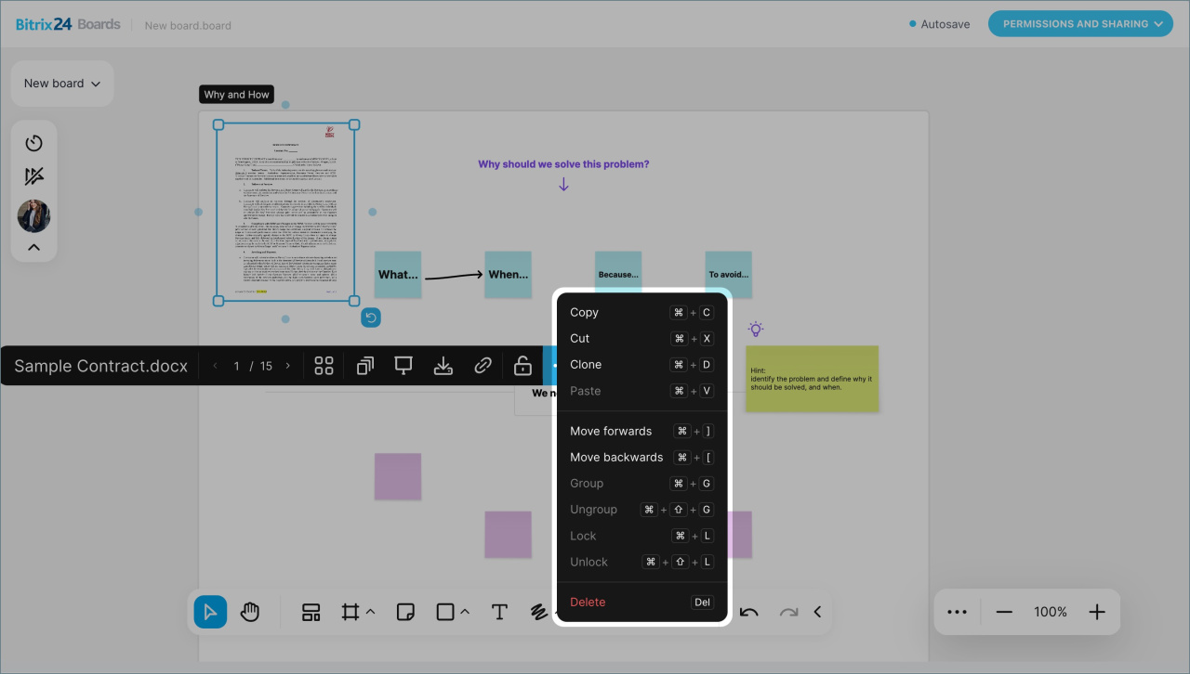
Task: Open the timer tool
Action: click(34, 143)
